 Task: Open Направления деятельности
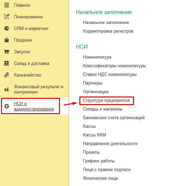[x=110, y=144]
